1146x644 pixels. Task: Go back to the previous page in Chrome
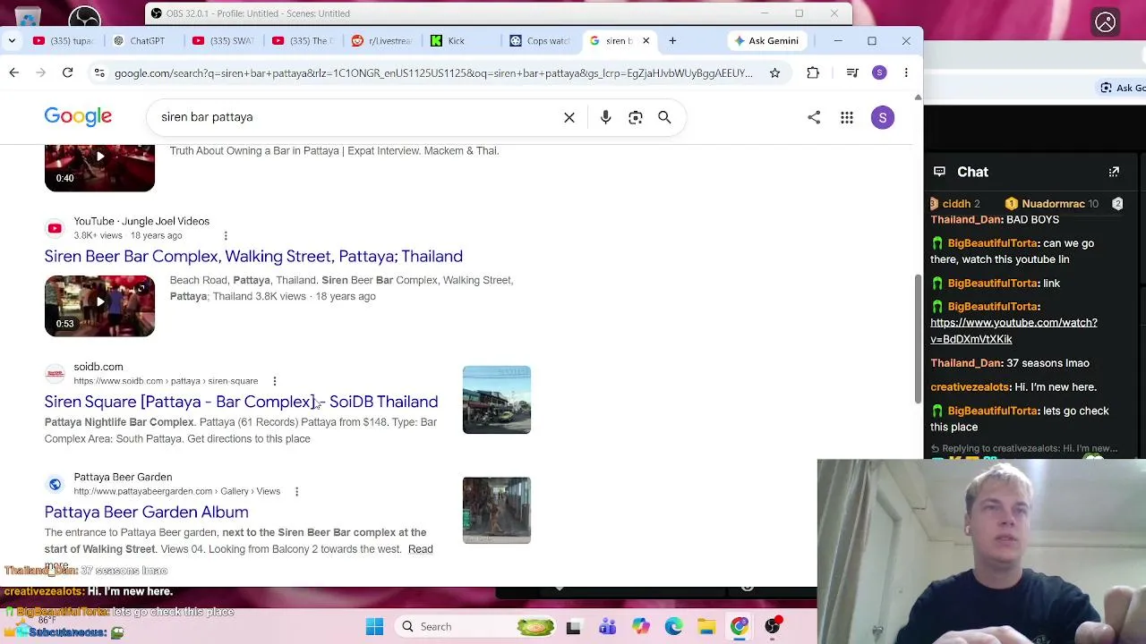(x=14, y=72)
